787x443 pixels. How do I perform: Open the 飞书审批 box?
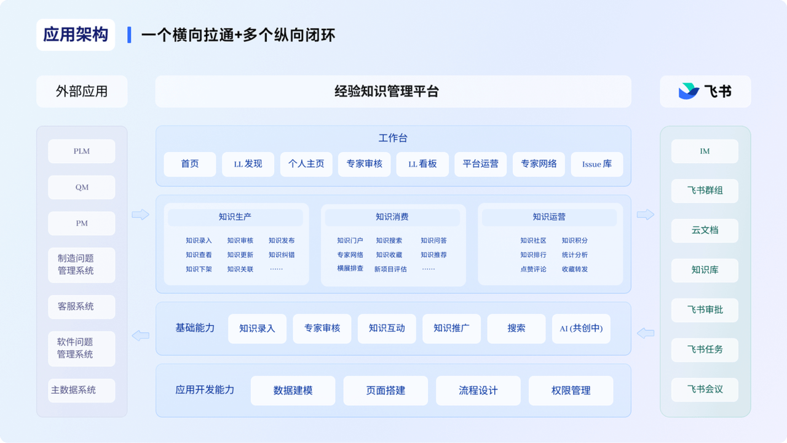pos(705,310)
